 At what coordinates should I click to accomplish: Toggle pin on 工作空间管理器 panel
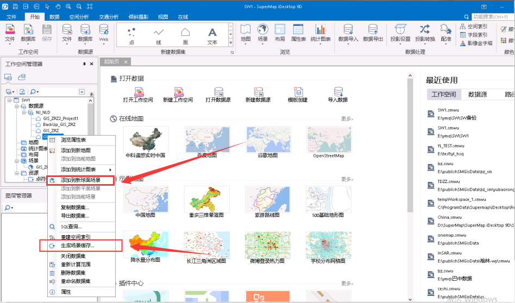click(84, 64)
